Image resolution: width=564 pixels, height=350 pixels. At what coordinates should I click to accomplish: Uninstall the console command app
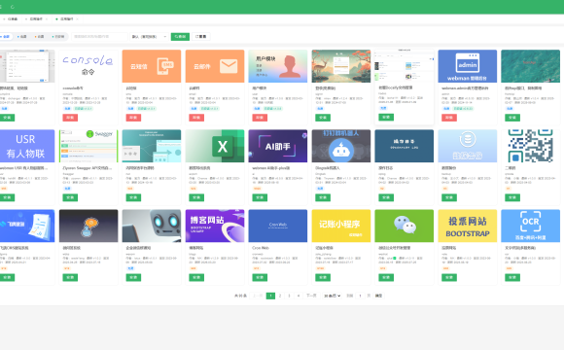pos(70,118)
